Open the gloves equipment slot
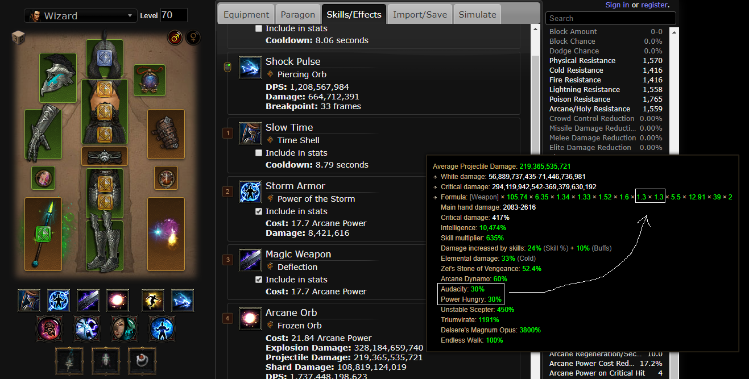 (43, 134)
